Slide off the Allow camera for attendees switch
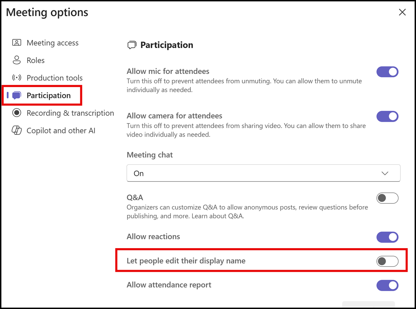This screenshot has width=416, height=309. (387, 116)
